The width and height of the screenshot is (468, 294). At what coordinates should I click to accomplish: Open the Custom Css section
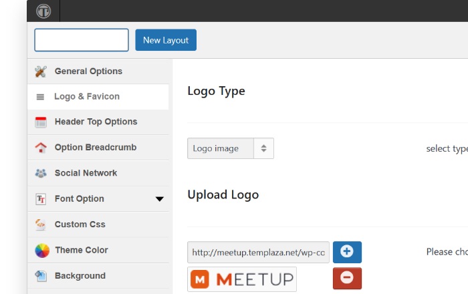[x=98, y=225]
